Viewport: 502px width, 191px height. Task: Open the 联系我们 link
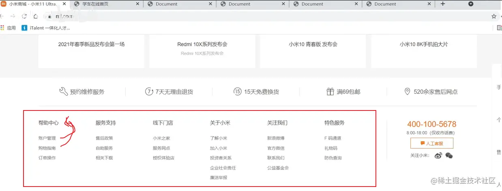click(x=276, y=158)
